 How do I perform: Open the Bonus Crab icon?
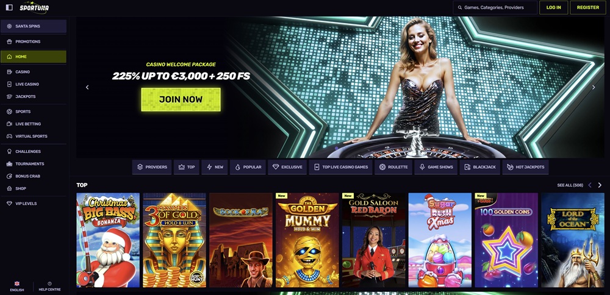point(9,176)
